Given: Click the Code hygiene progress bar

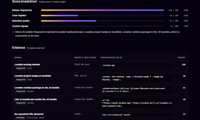Looking at the screenshot, I should click(102, 16).
